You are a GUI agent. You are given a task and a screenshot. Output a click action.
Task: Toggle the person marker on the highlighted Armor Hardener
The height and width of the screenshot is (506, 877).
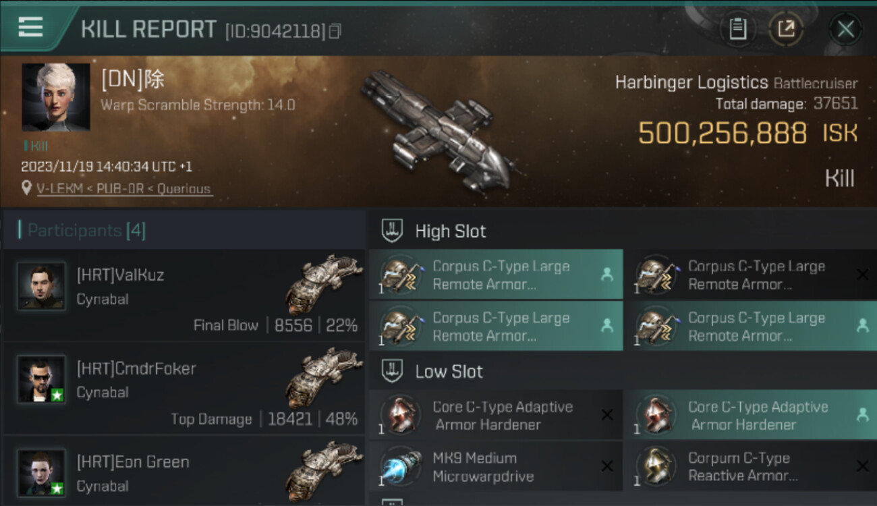point(863,416)
